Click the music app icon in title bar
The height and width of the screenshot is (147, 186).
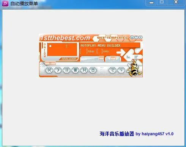5,3
